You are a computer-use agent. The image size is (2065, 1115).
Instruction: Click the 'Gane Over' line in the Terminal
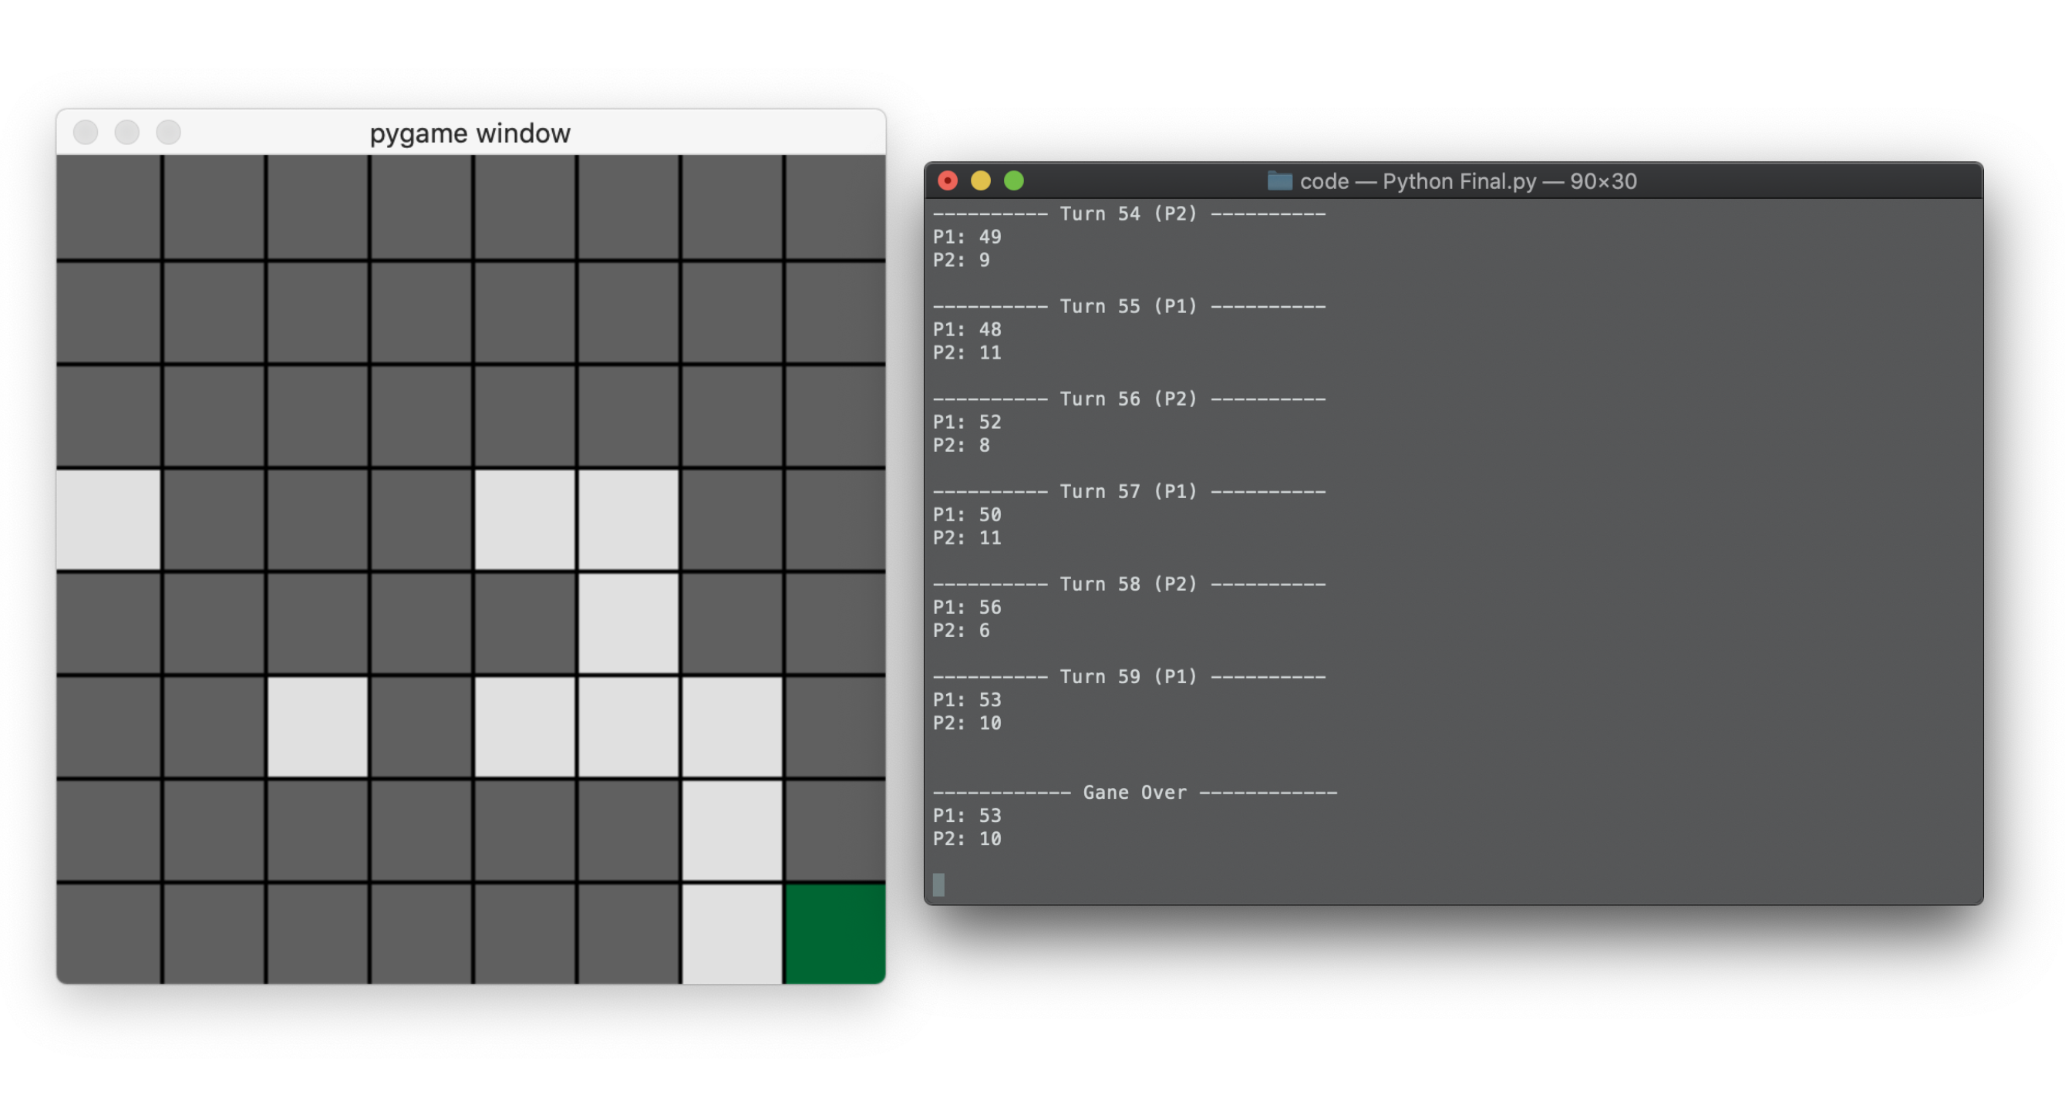tap(1134, 792)
